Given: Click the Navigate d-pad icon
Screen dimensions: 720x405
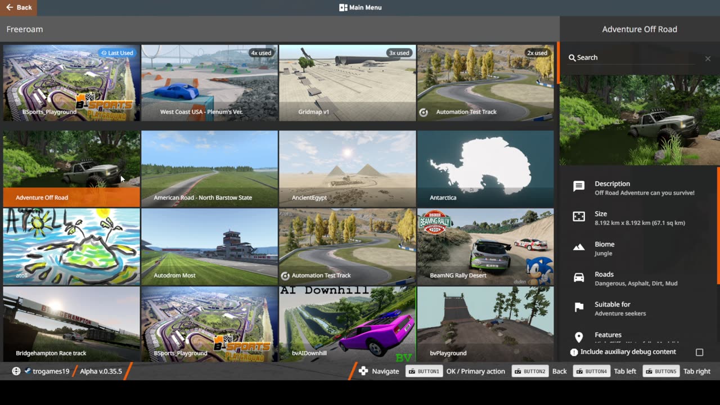Looking at the screenshot, I should pyautogui.click(x=364, y=371).
